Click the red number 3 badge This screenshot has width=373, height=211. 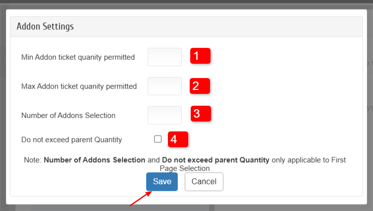tap(201, 114)
